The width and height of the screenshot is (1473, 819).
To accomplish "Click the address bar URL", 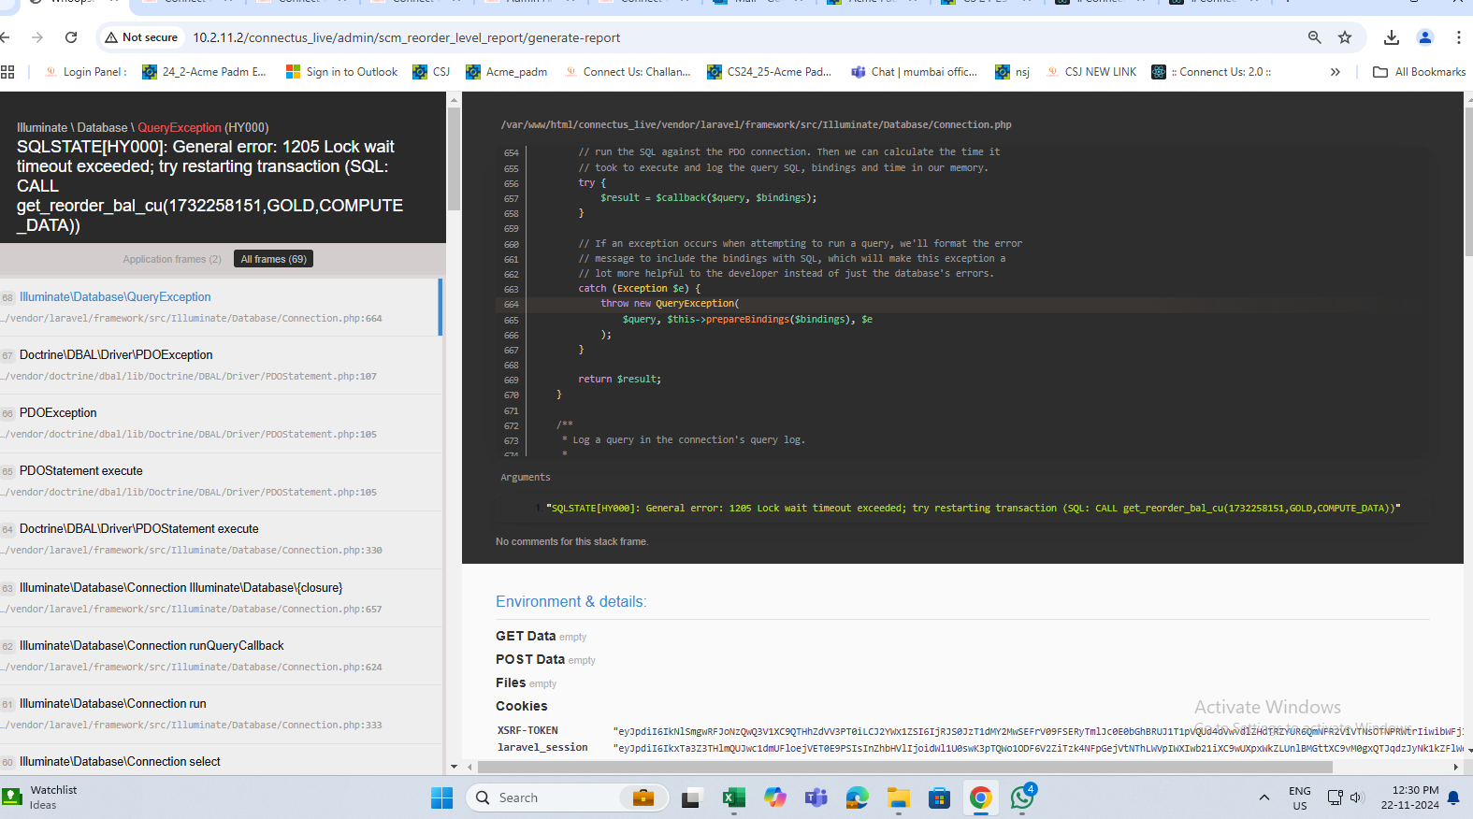I will coord(407,37).
